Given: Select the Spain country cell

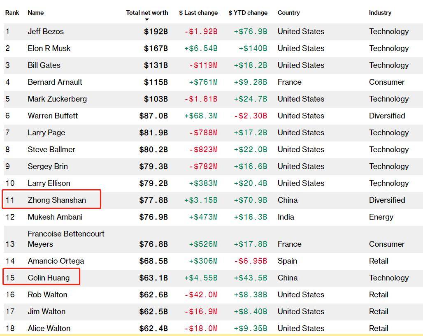Looking at the screenshot, I should (287, 261).
